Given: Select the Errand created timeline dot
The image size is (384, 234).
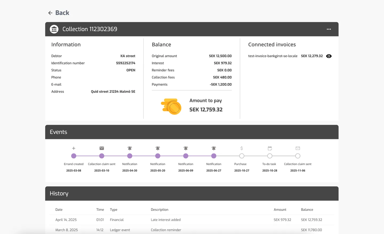Looking at the screenshot, I should click(74, 156).
